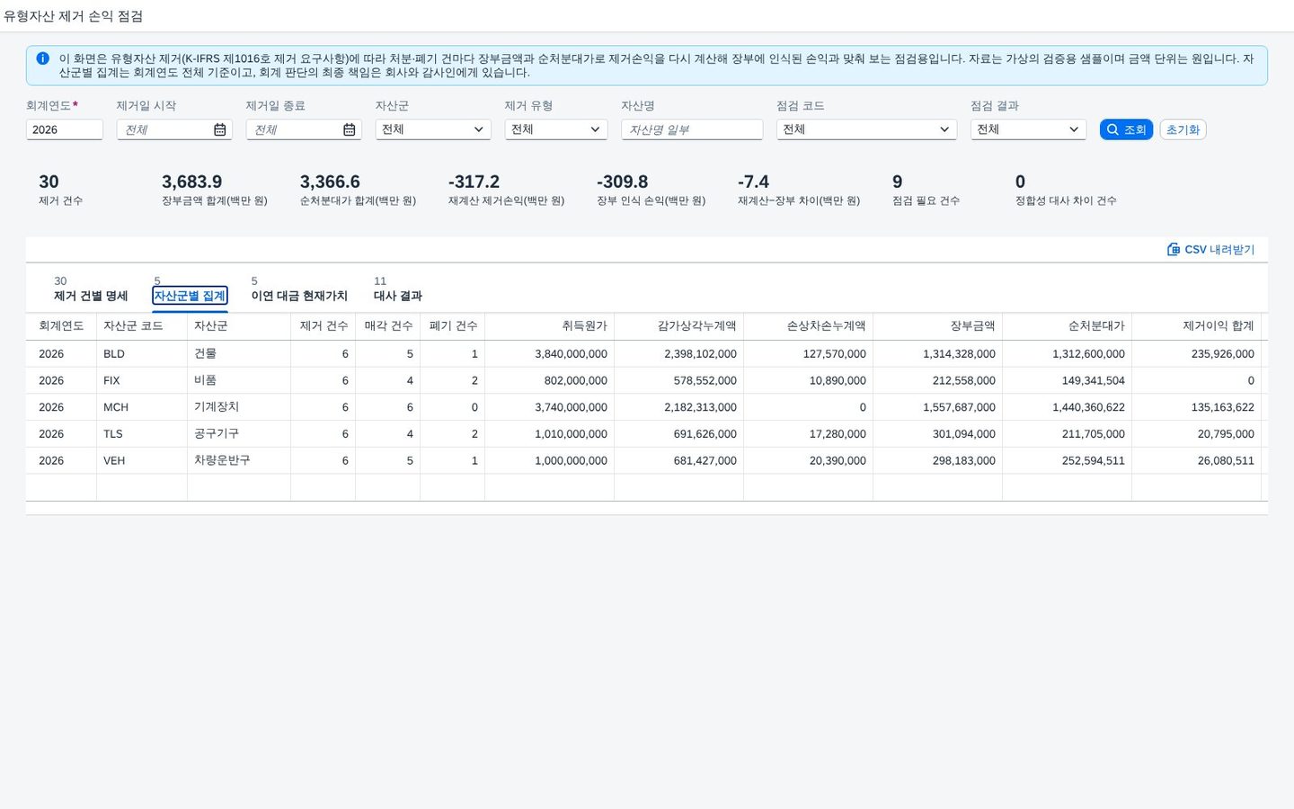The image size is (1294, 809).
Task: Open the 대사 결과 tab
Action: click(x=398, y=296)
